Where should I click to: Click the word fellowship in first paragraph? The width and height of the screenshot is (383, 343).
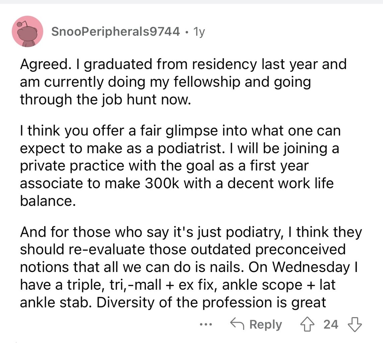click(207, 82)
